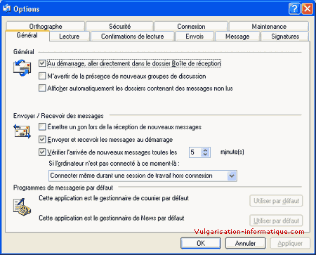This screenshot has height=255, width=316.
Task: Click 'Cette application est le gestionnaire de News' text
Action: point(112,218)
